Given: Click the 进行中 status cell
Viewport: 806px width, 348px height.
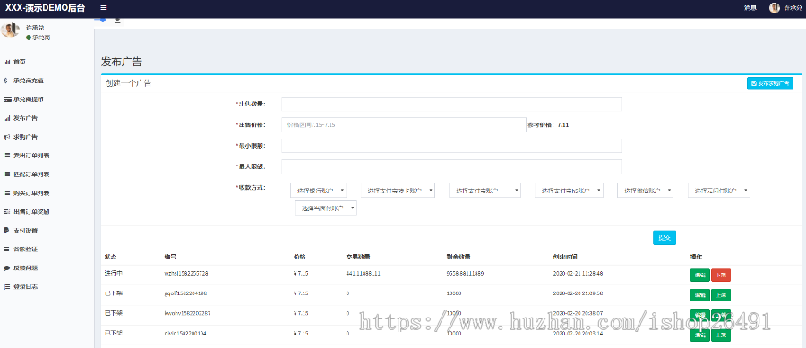Looking at the screenshot, I should pyautogui.click(x=113, y=273).
